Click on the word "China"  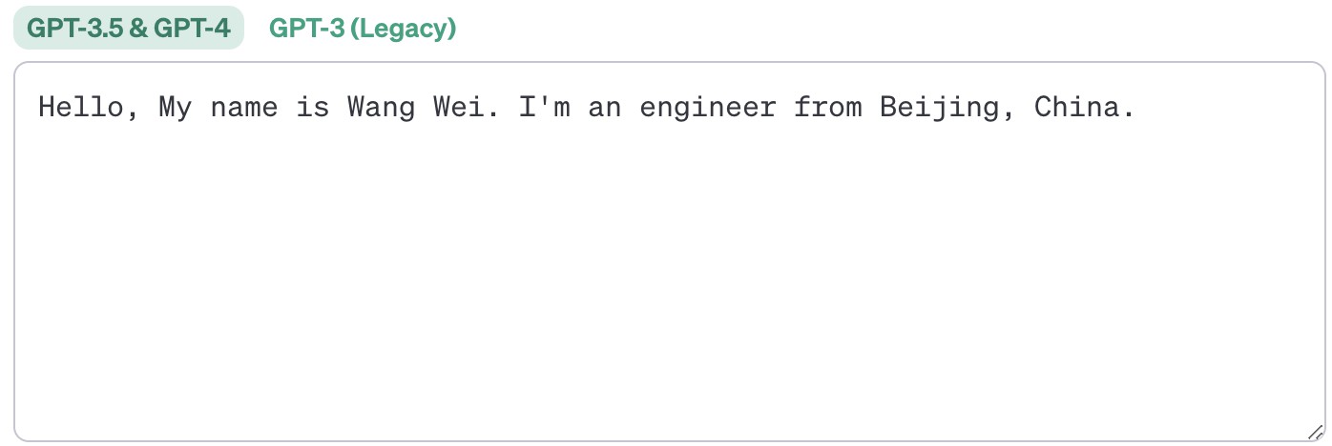1077,108
